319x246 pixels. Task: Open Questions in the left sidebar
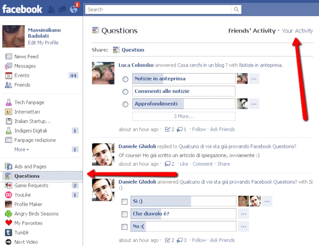click(x=42, y=176)
